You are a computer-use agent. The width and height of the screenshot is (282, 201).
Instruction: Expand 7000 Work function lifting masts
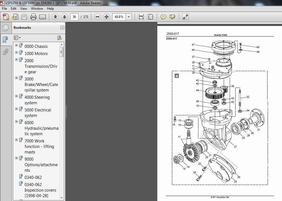tap(16, 140)
